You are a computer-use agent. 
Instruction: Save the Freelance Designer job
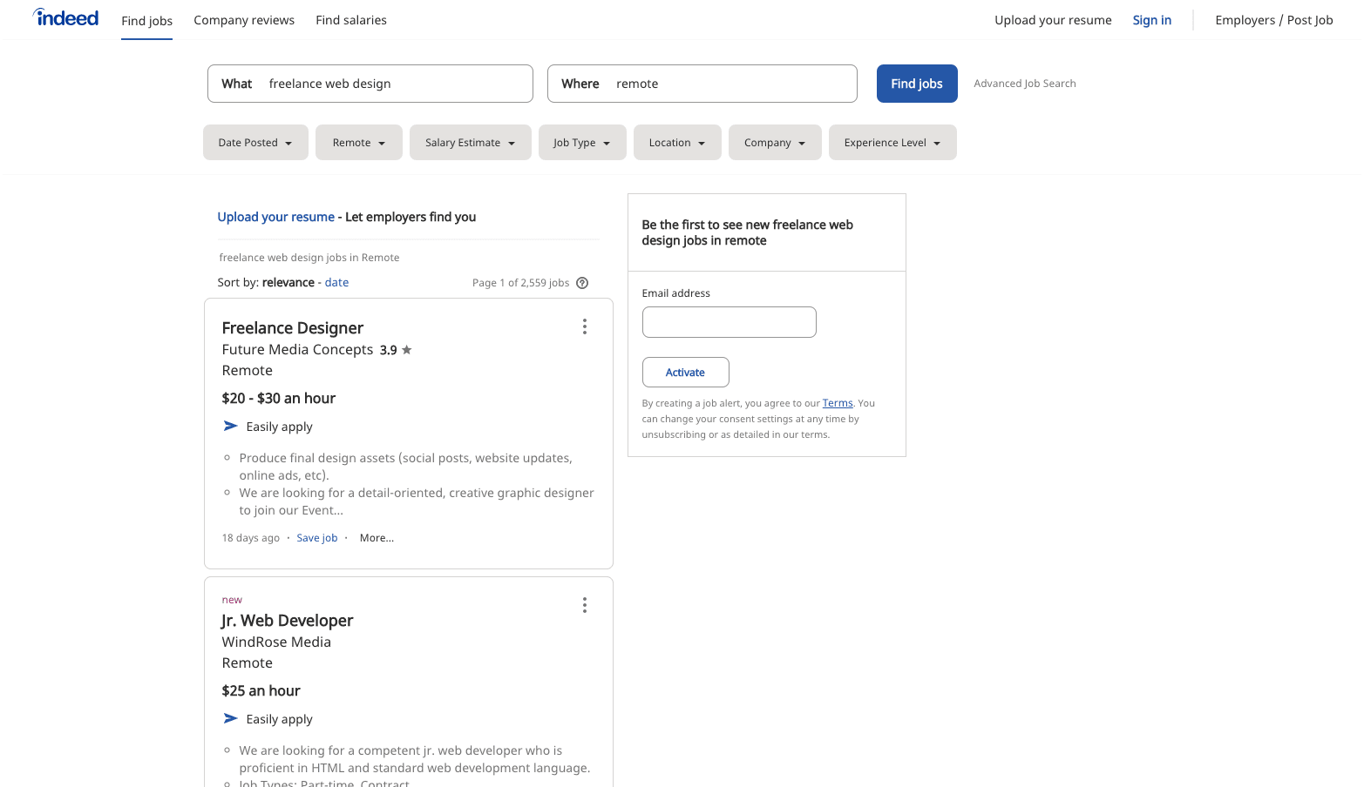[316, 537]
